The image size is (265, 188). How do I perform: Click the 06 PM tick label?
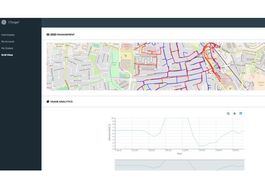click(219, 150)
